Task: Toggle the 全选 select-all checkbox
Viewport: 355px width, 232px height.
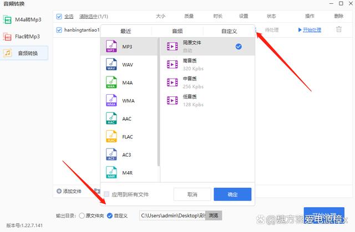Action: tap(59, 17)
